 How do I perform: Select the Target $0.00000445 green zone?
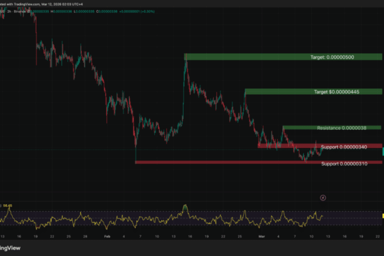point(313,92)
